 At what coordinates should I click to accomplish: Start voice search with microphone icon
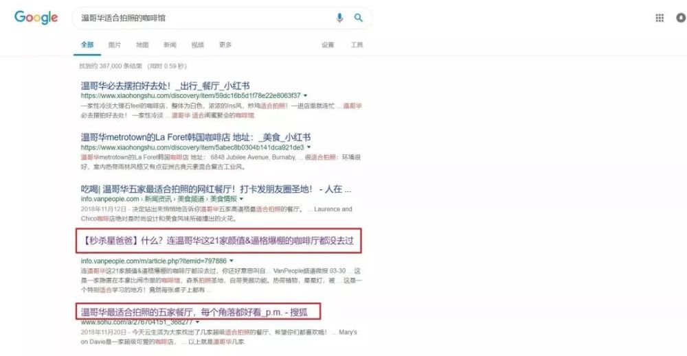339,18
